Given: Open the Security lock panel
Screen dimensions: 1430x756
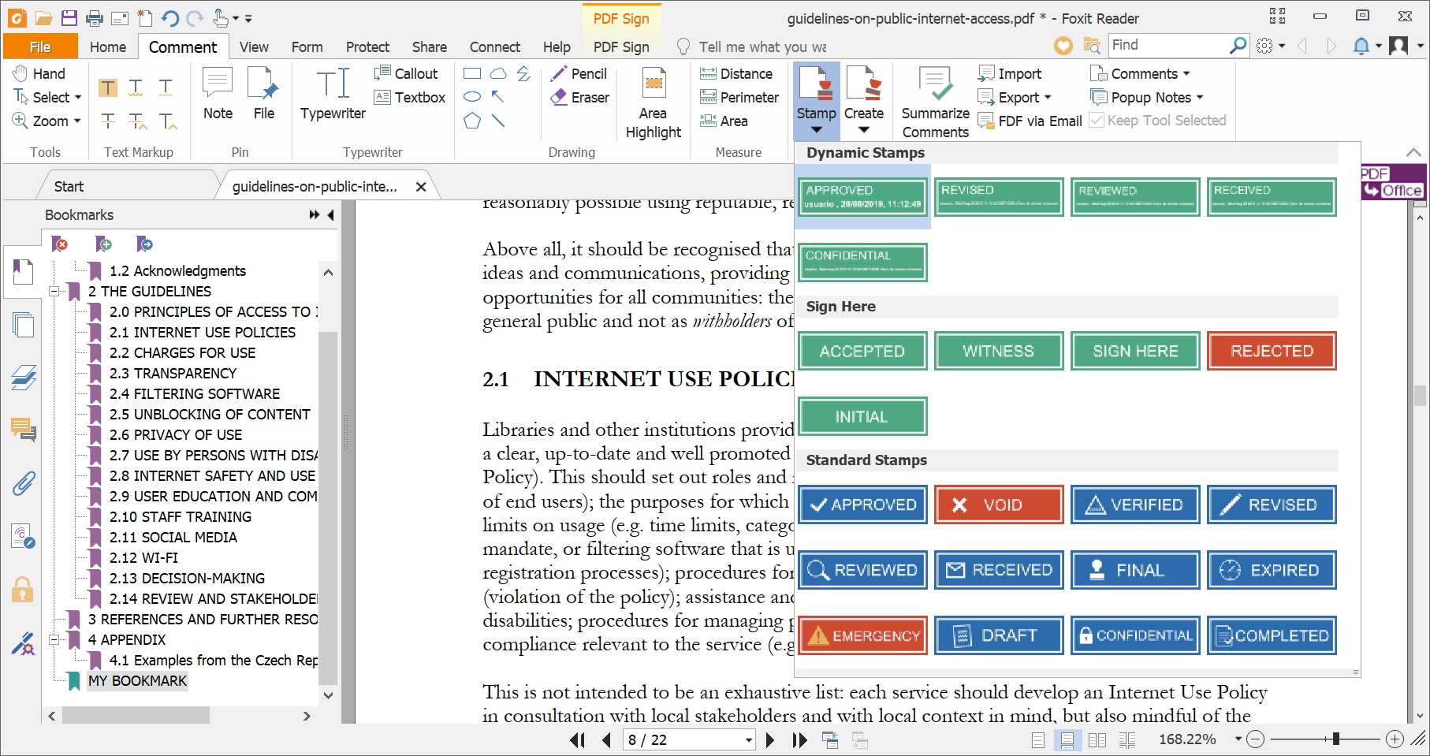Looking at the screenshot, I should (x=23, y=590).
